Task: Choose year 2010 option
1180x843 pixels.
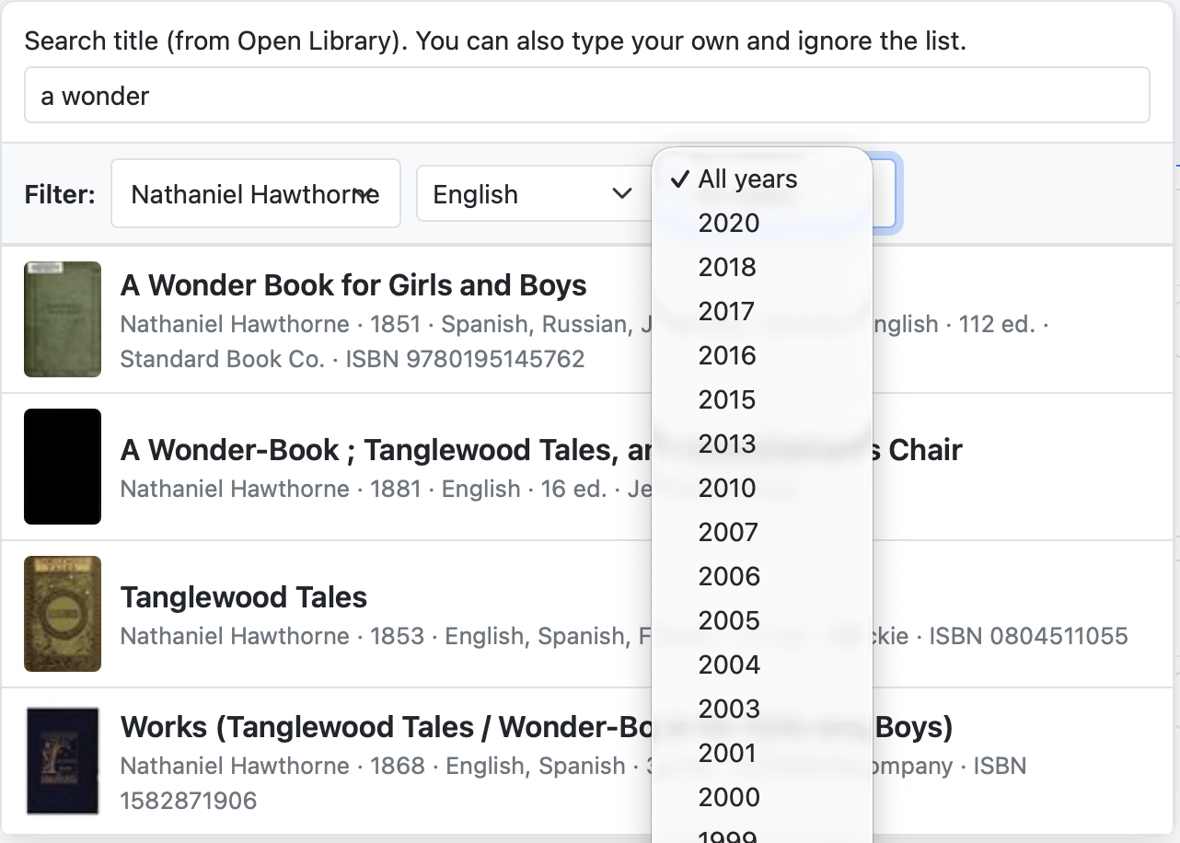Action: [727, 488]
